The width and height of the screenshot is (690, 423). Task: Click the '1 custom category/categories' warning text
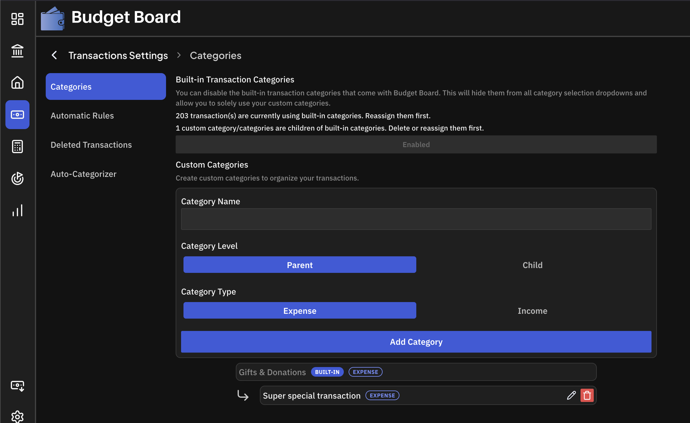point(330,128)
